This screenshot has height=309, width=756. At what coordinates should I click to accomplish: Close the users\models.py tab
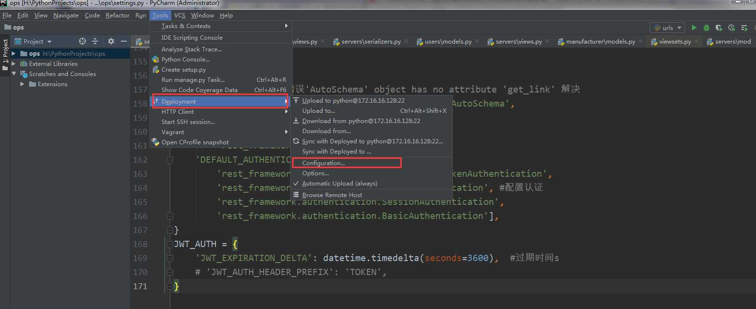pos(477,42)
